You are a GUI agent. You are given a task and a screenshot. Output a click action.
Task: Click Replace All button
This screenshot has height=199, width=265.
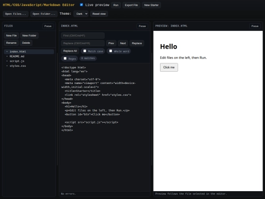pyautogui.click(x=70, y=51)
